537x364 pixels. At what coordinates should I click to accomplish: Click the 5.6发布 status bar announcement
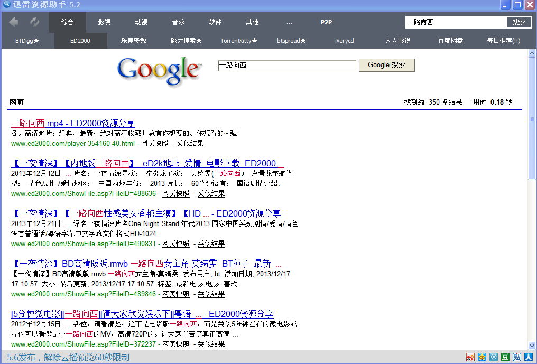[68, 358]
